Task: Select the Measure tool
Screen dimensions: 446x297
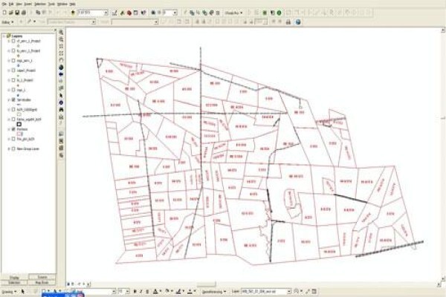Action: click(x=61, y=117)
